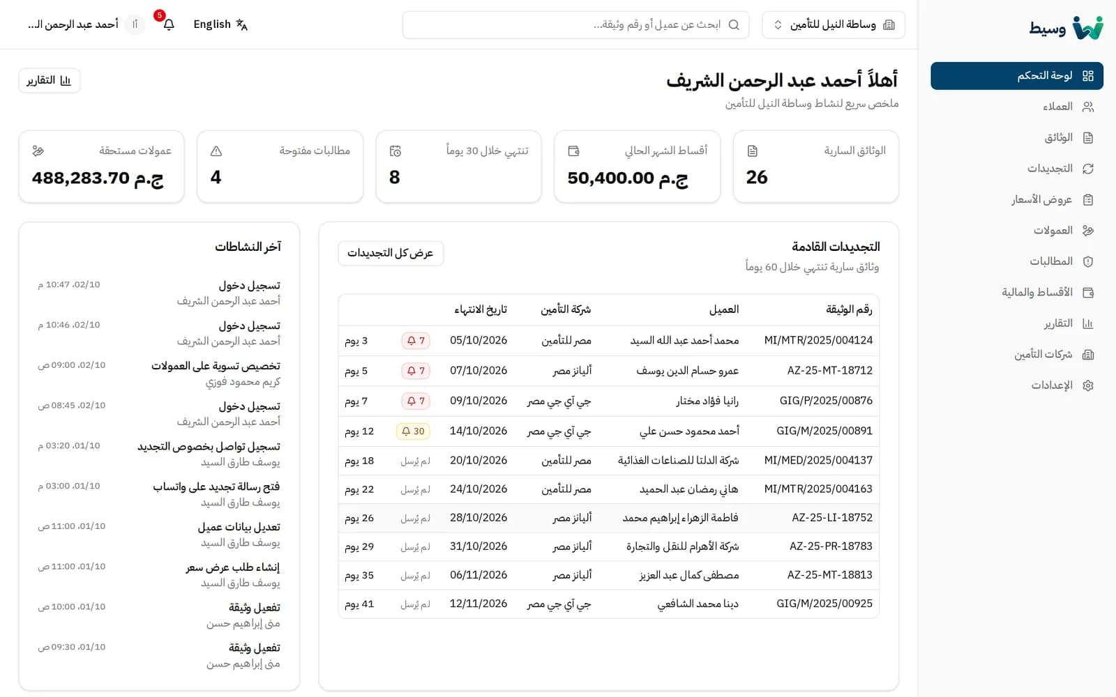Click the reminder bell badge 30 for GIG/M/2025/00891
The image size is (1116, 697).
point(413,431)
